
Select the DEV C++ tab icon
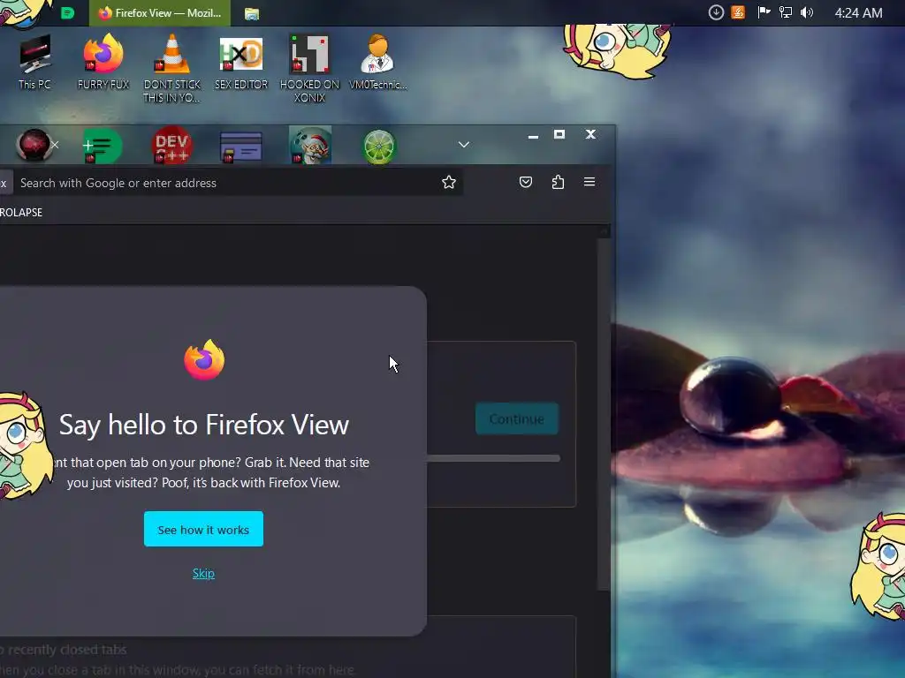pyautogui.click(x=172, y=145)
